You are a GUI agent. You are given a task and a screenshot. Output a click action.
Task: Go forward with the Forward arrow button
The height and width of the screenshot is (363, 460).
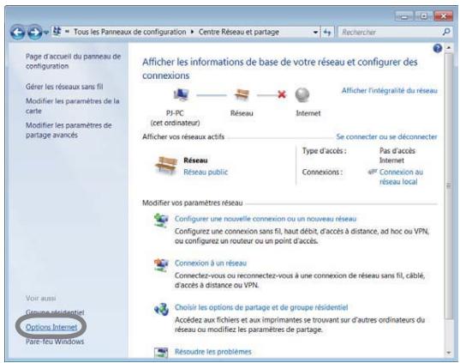click(x=34, y=33)
